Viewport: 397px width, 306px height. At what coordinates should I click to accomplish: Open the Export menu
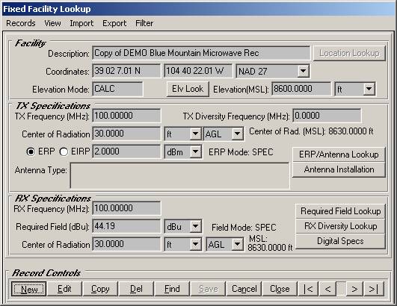coord(114,23)
